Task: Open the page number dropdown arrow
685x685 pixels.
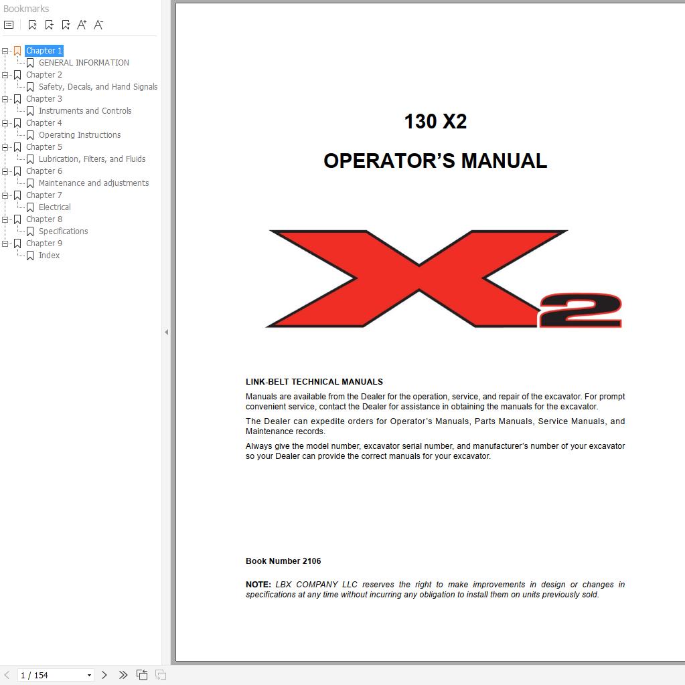Action: coord(89,676)
